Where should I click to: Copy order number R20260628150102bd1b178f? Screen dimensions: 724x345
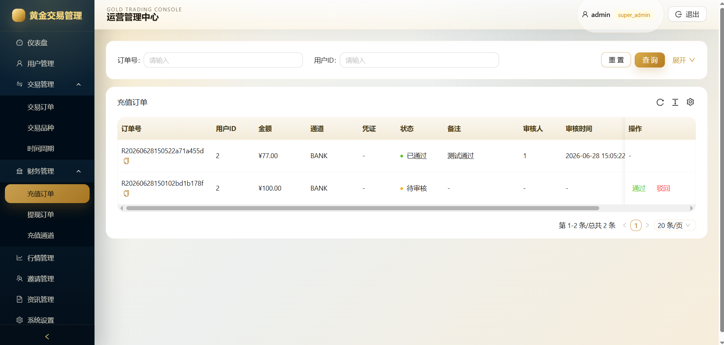click(126, 194)
